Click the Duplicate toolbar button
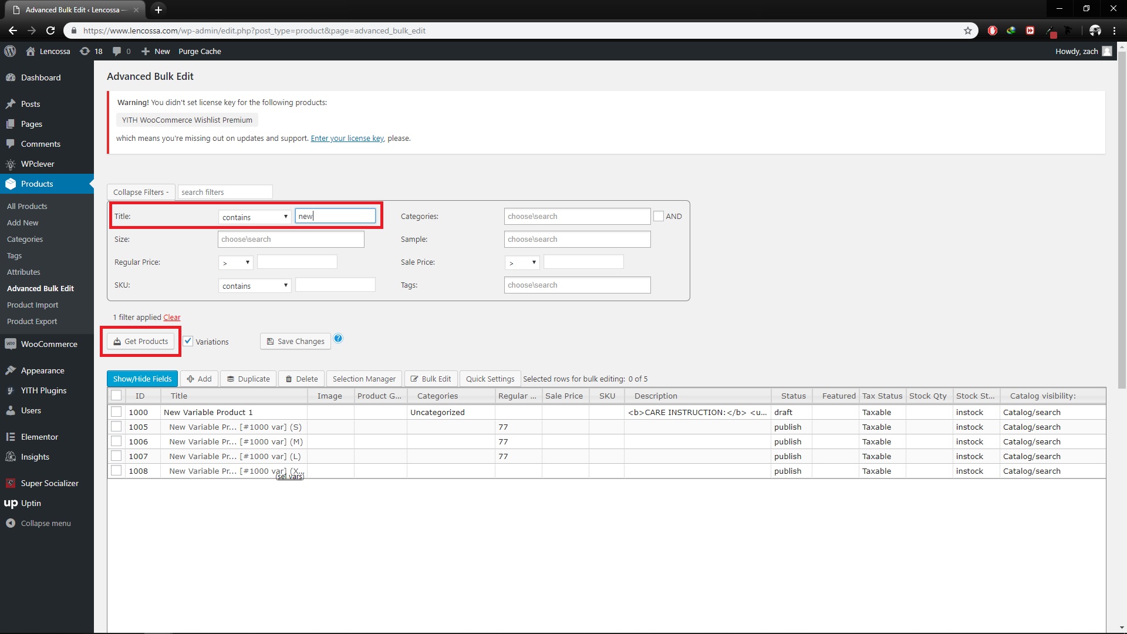The image size is (1127, 634). pyautogui.click(x=248, y=379)
